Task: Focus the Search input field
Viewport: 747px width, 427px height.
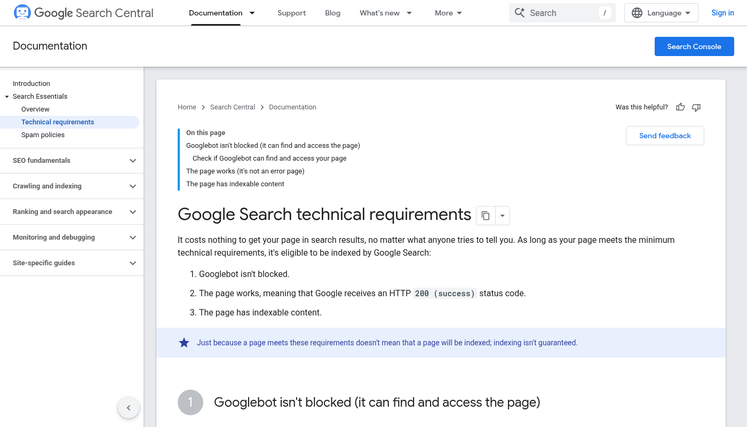Action: [562, 13]
